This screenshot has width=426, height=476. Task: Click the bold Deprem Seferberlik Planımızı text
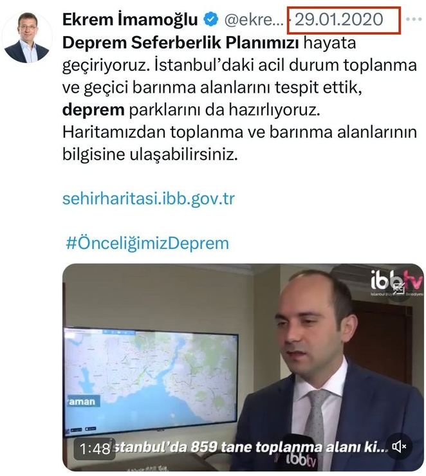pyautogui.click(x=181, y=42)
